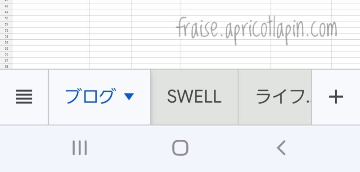The image size is (360, 172).
Task: Select row header 58
Action: coord(6,66)
